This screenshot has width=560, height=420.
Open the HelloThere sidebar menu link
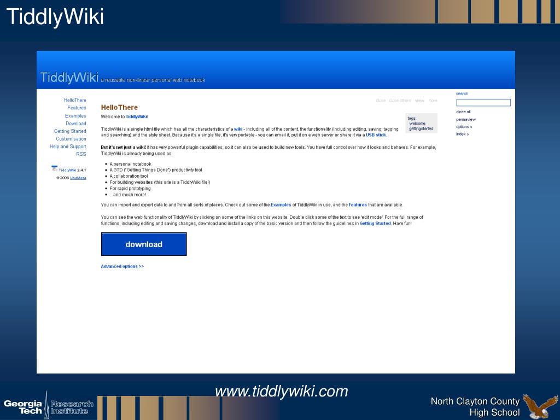pyautogui.click(x=75, y=101)
